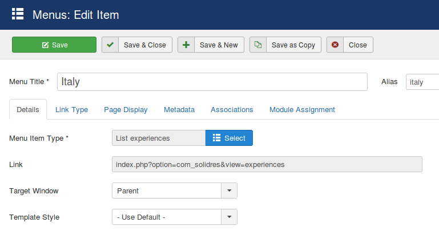Screen dimensions: 439x250
Task: Expand the Target Window dropdown arrow
Action: 229,191
